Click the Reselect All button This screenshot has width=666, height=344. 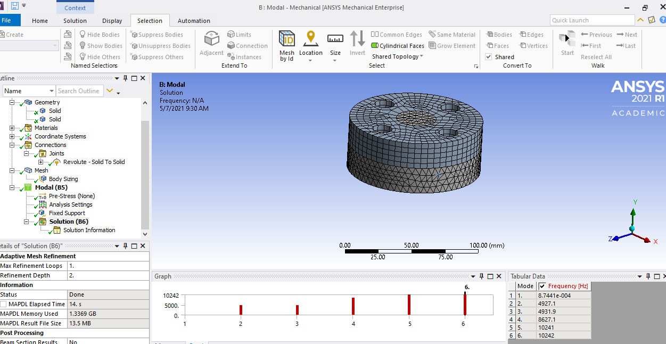click(x=596, y=57)
